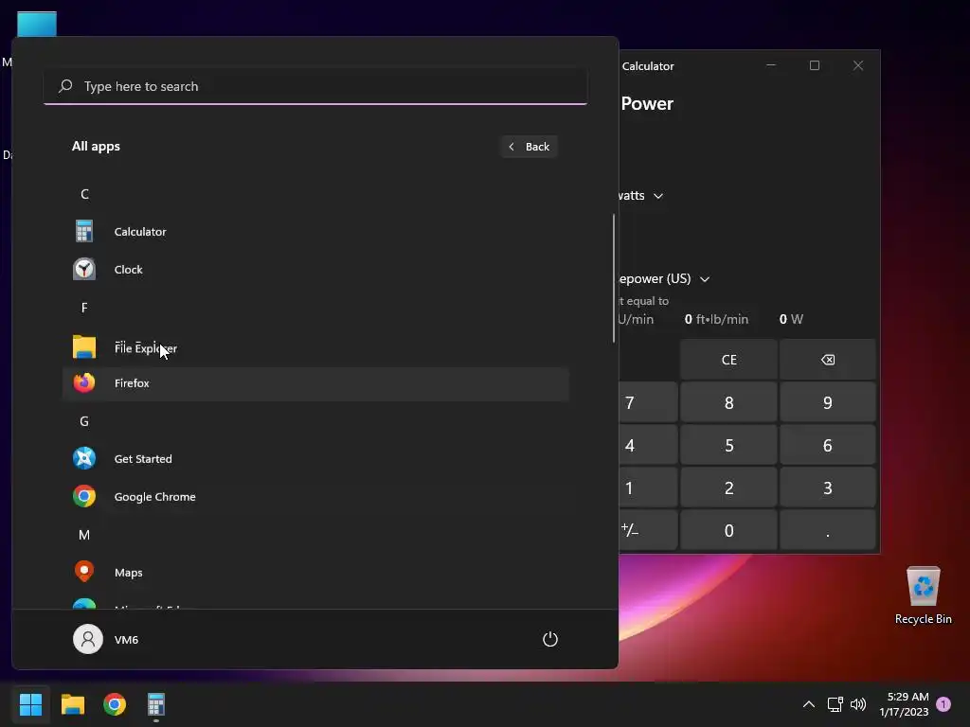Open File Explorer from the taskbar

tap(72, 704)
